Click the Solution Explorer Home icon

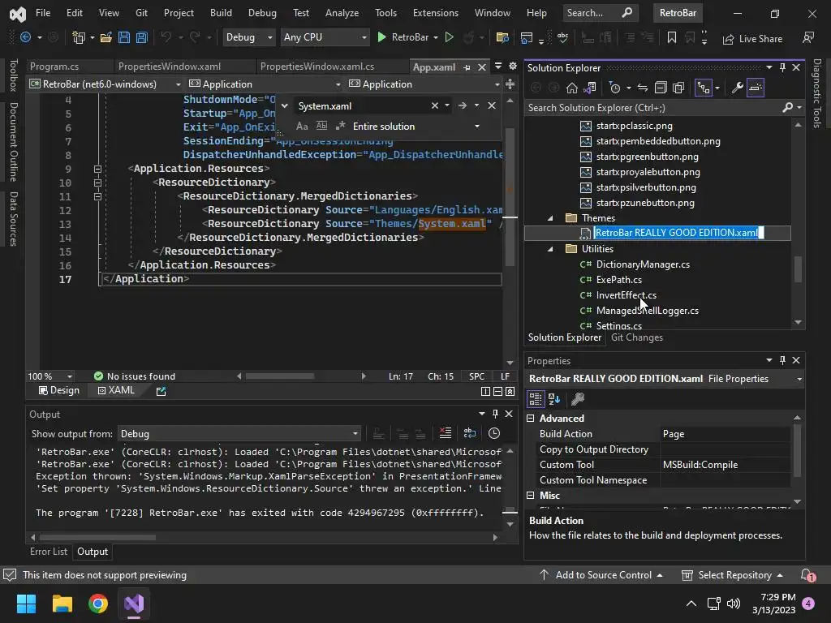click(572, 88)
